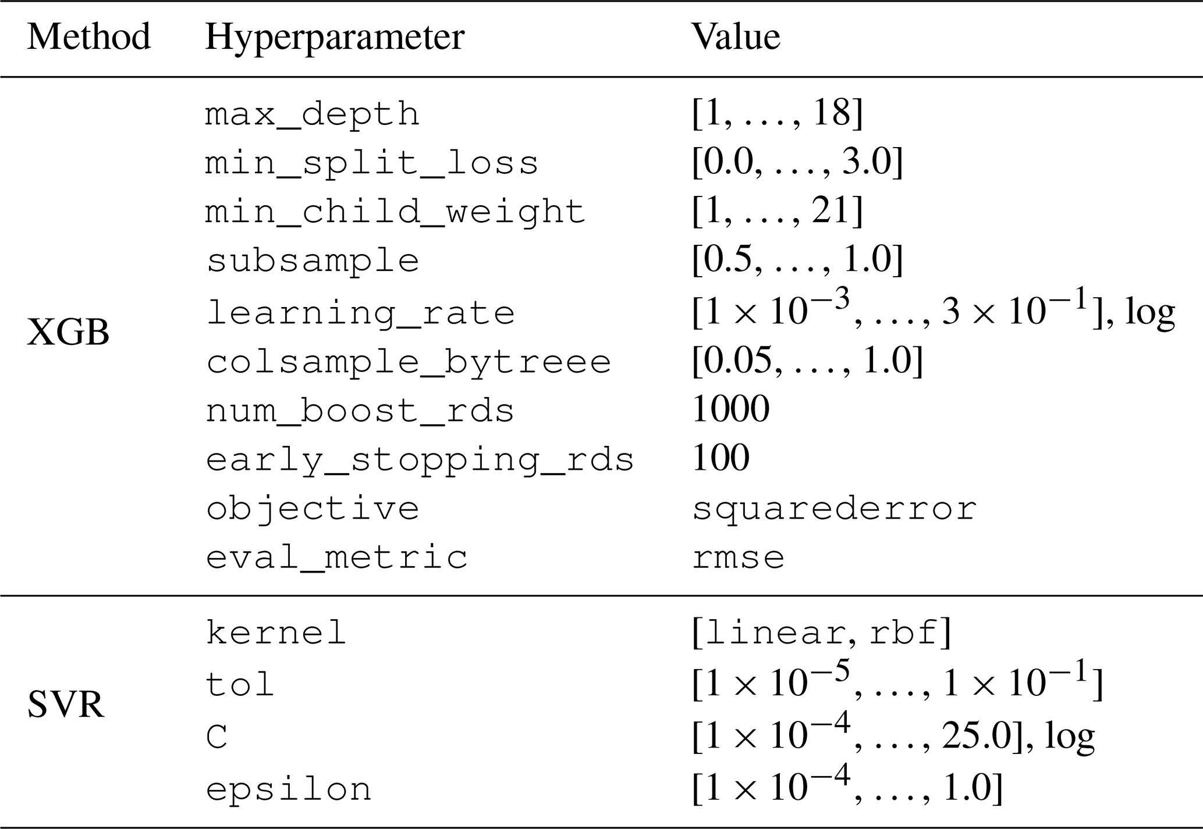This screenshot has height=829, width=1203.
Task: Select the XGB method label
Action: point(68,334)
